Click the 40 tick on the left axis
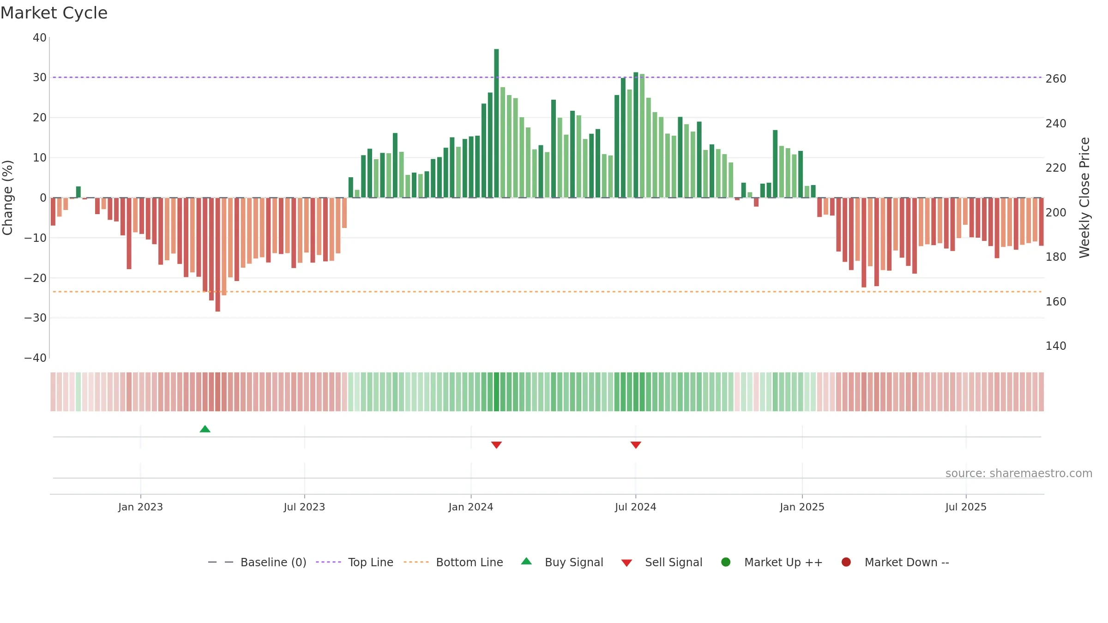1108x623 pixels. pos(40,38)
